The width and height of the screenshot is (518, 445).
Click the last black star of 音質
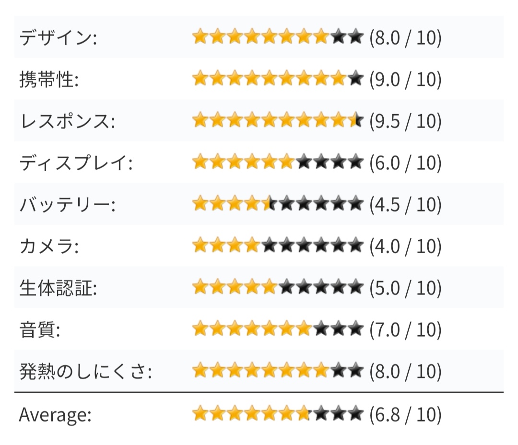tap(354, 329)
